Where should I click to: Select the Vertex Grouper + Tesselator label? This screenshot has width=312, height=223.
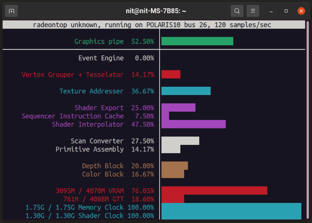tap(72, 74)
